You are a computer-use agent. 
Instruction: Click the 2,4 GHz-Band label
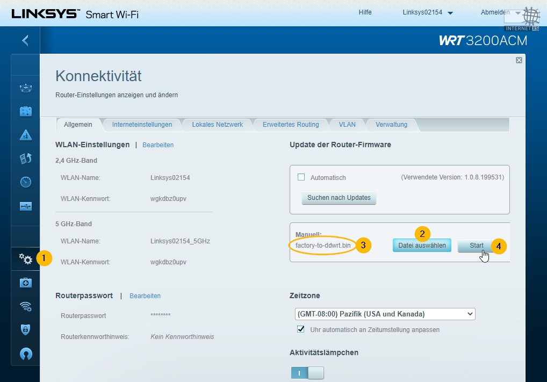click(76, 161)
